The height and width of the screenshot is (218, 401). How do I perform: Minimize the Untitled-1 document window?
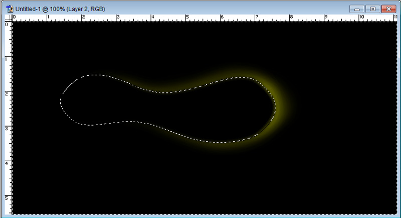tap(357, 9)
